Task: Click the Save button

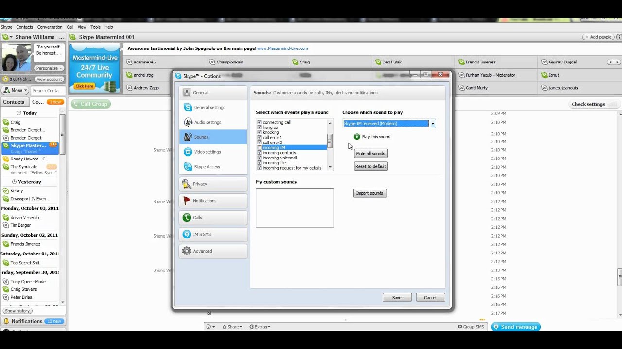Action: click(397, 298)
